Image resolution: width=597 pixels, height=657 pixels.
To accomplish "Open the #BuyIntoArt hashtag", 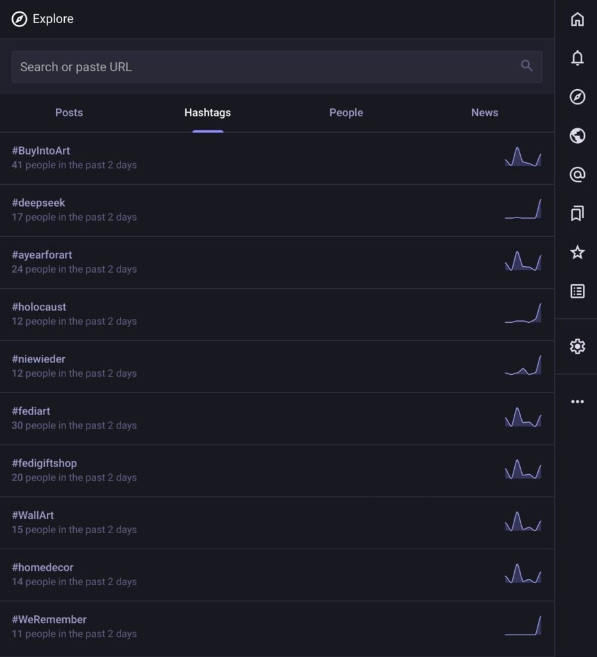I will 41,151.
